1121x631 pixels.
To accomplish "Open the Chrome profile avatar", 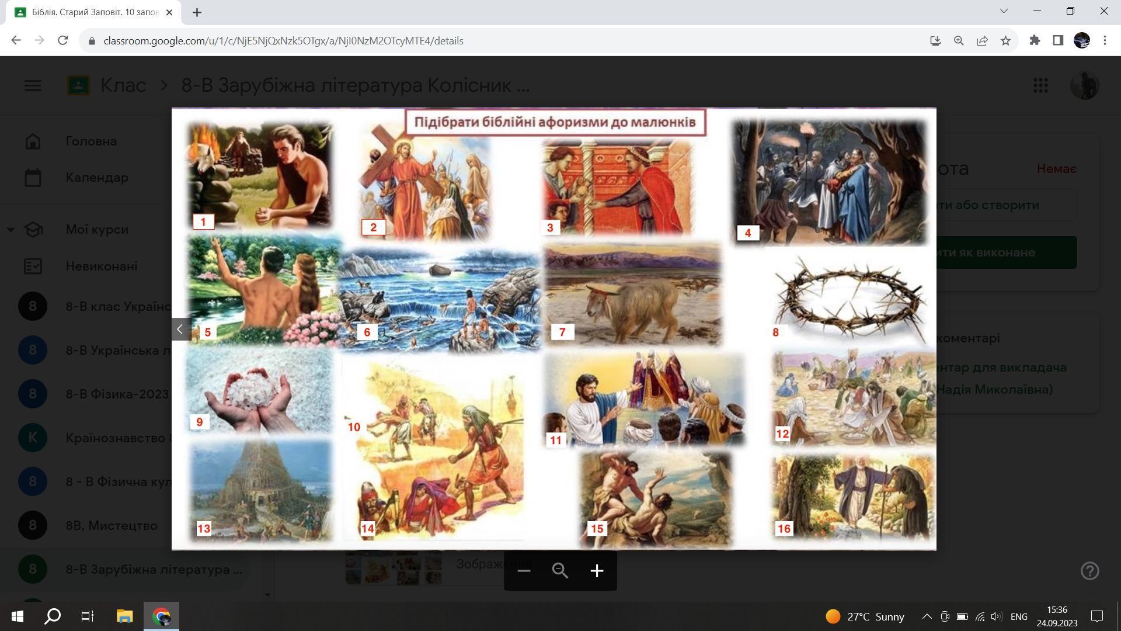I will (x=1081, y=40).
